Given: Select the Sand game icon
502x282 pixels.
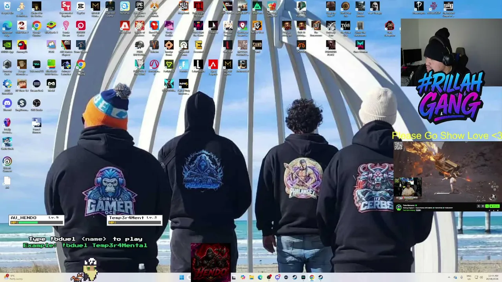Looking at the screenshot, I should click(x=257, y=47).
